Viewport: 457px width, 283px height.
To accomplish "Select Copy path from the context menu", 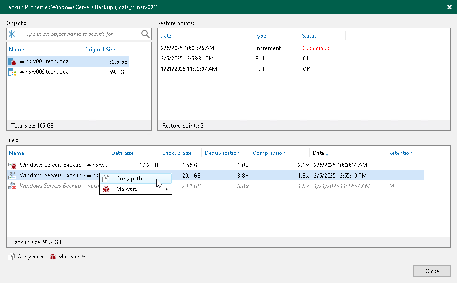I will [x=130, y=180].
